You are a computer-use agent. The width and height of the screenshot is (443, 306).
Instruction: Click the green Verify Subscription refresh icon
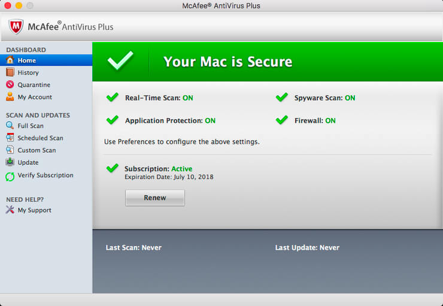[10, 176]
